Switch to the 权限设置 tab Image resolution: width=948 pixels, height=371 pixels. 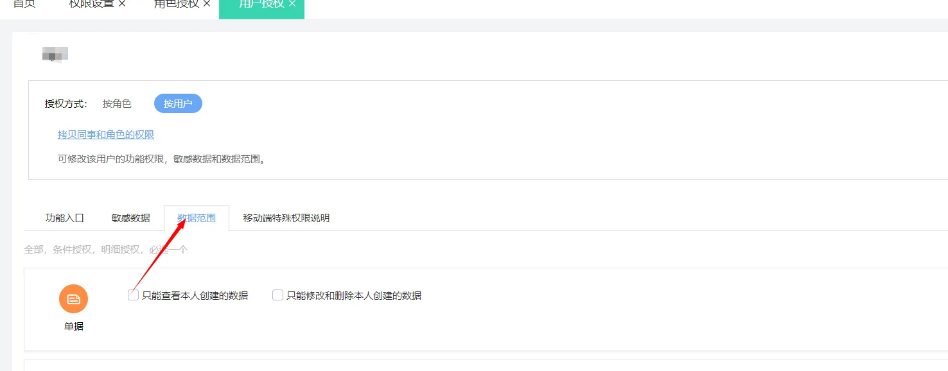click(92, 4)
